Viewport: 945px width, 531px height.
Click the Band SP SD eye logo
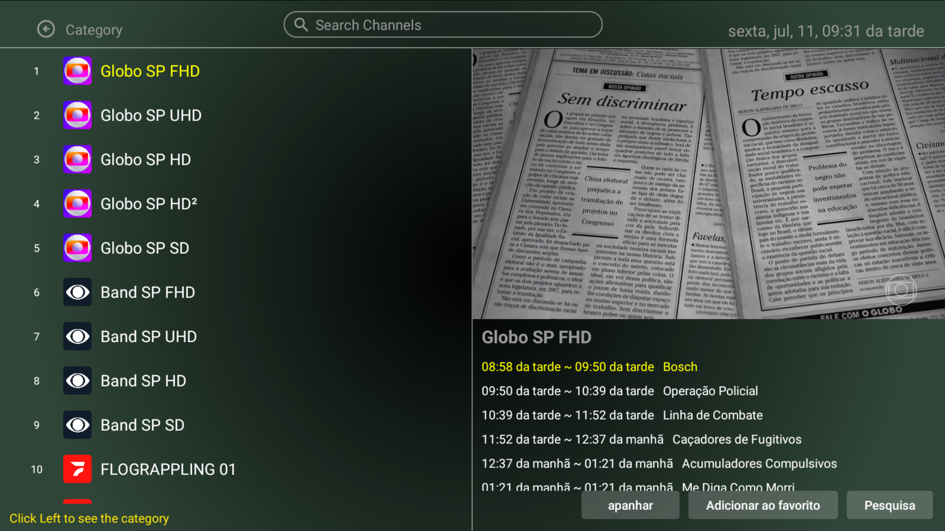(77, 425)
